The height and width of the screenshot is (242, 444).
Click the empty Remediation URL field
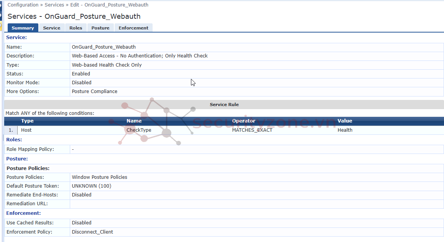[x=256, y=204]
